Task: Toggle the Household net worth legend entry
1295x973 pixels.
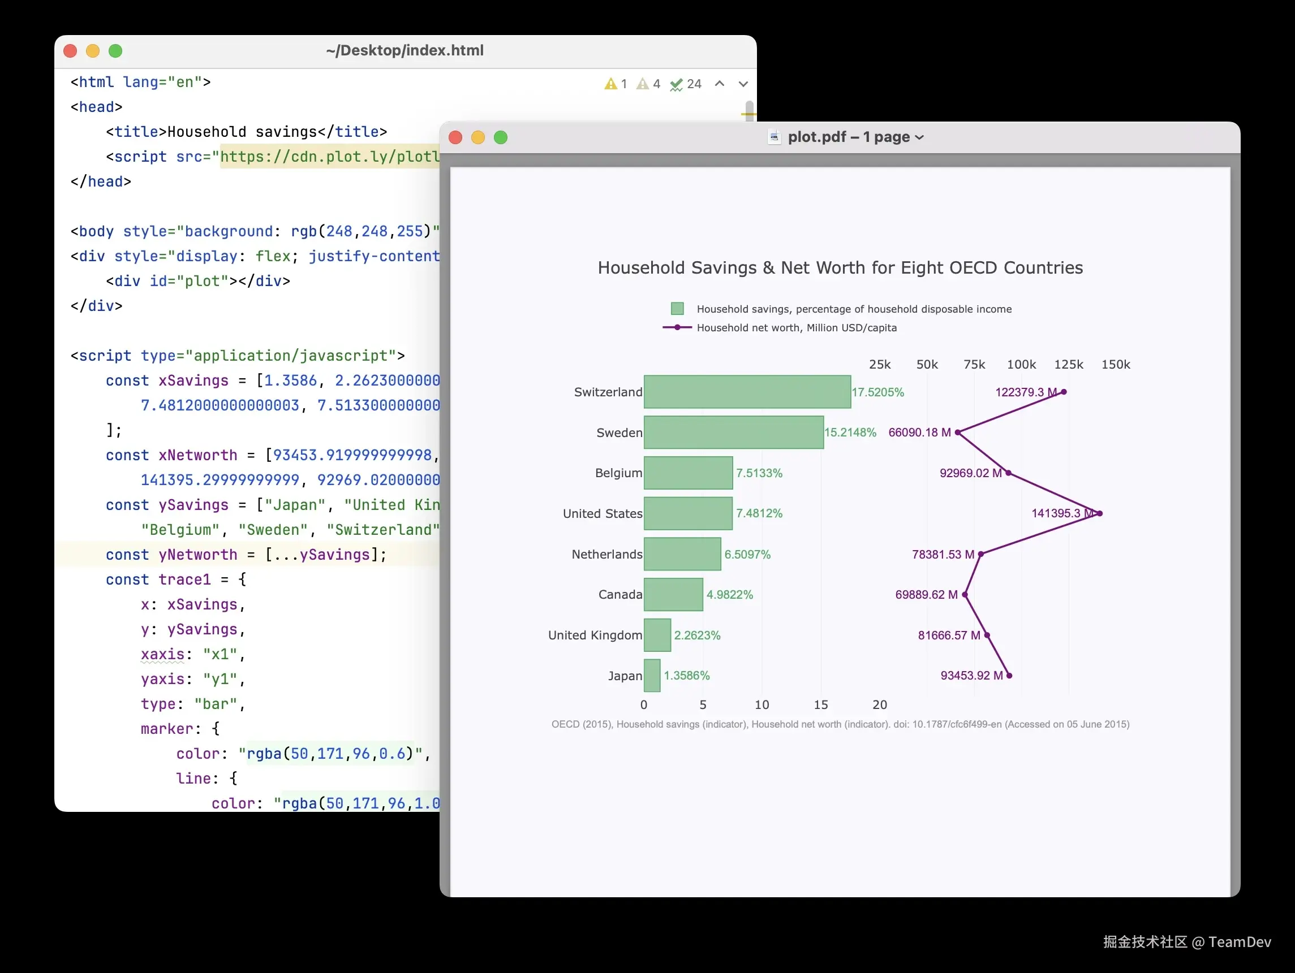Action: click(796, 328)
